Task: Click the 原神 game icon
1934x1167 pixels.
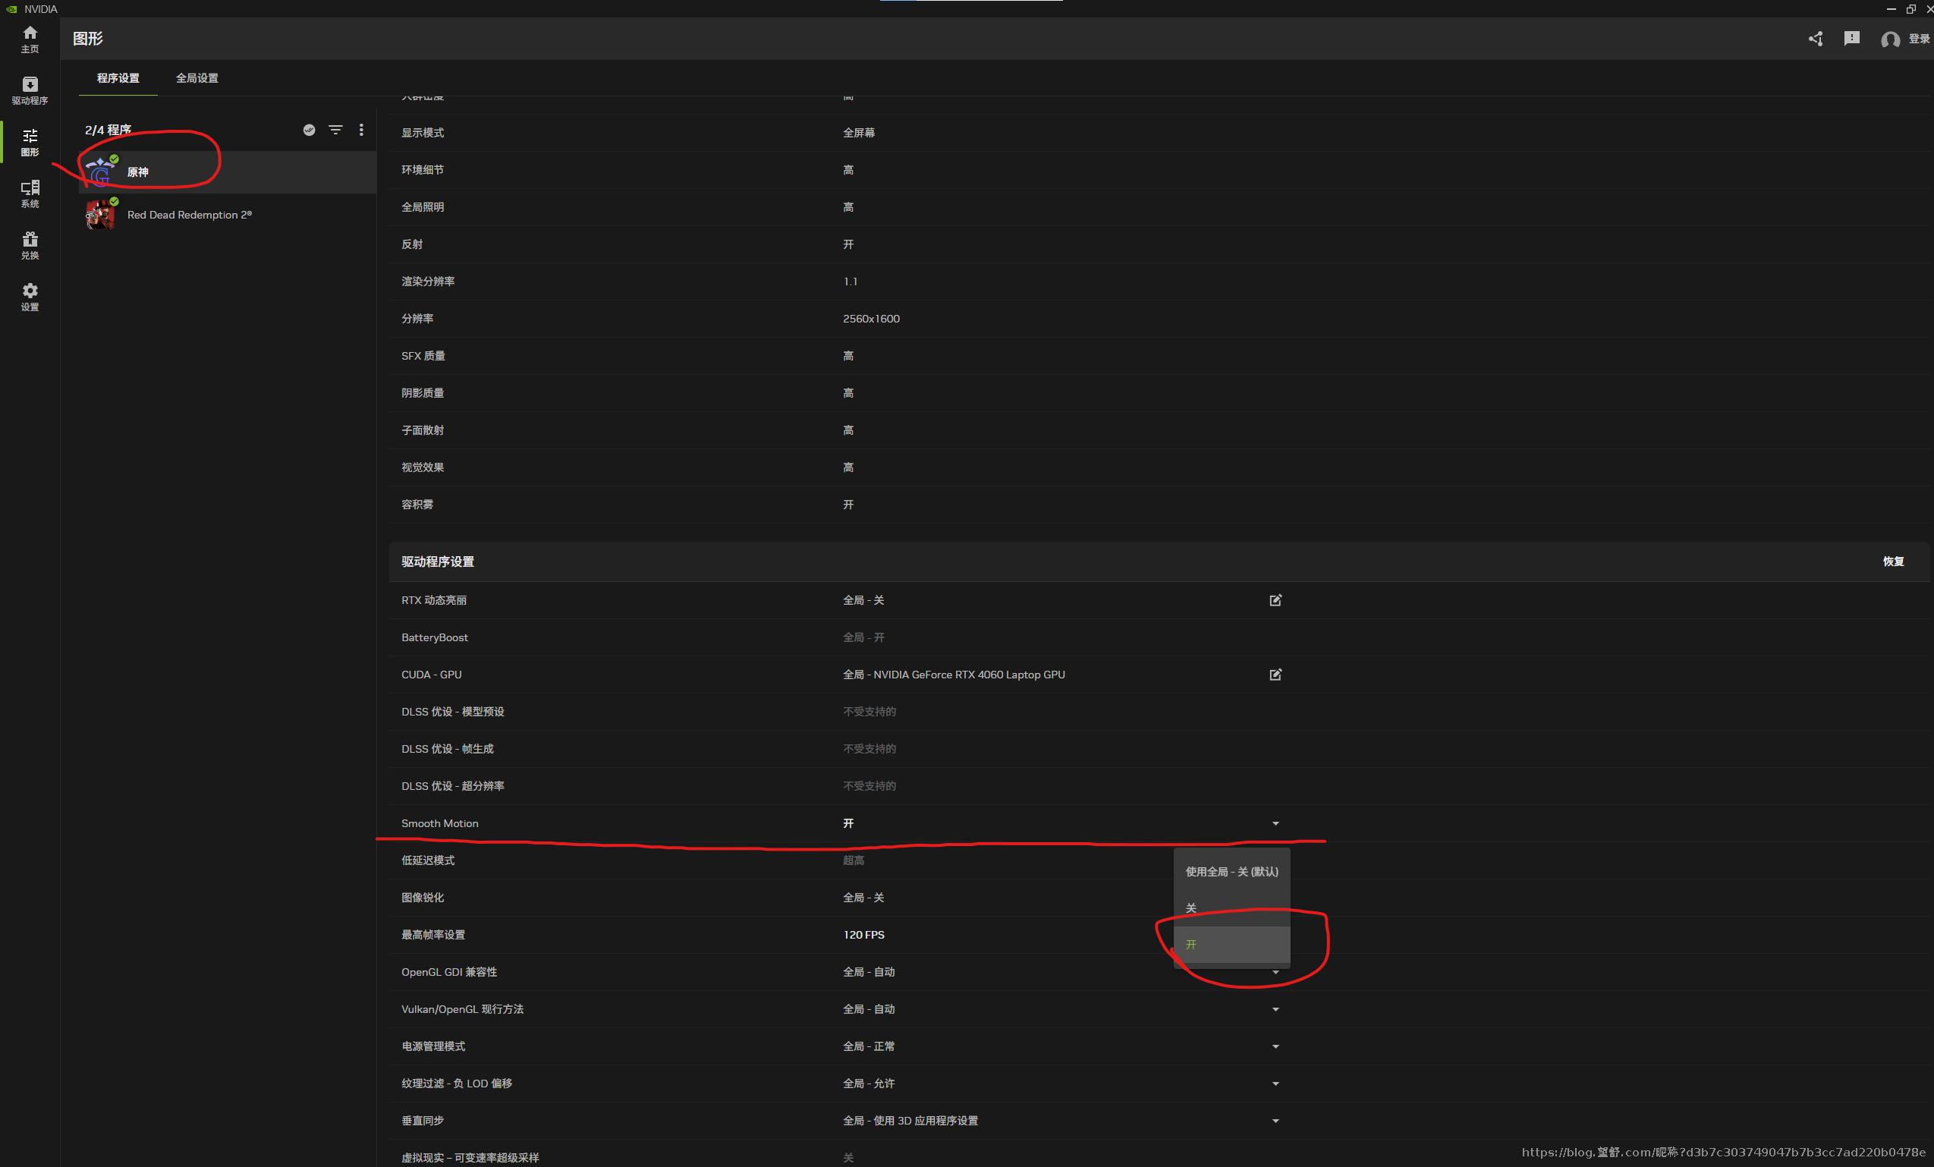Action: point(100,172)
